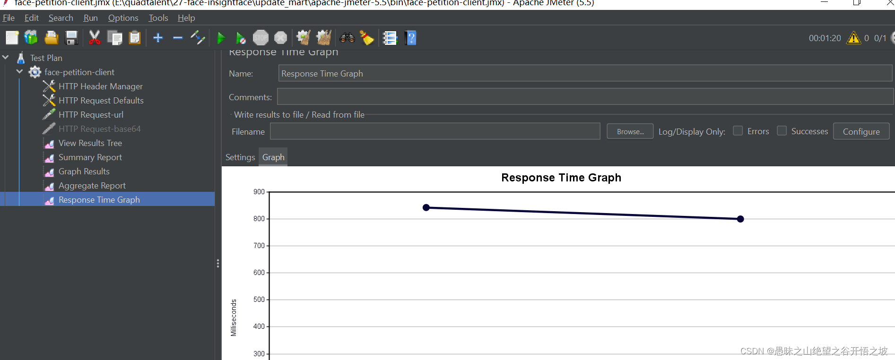
Task: Select Aggregate Report listener
Action: tap(92, 186)
